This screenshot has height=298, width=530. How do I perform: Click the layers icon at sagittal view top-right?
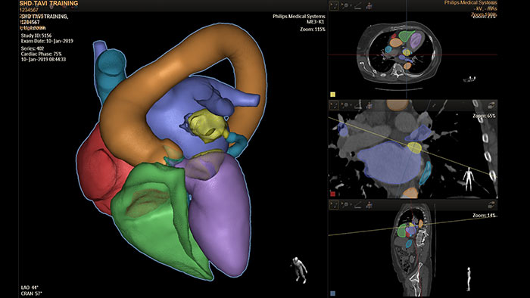click(x=491, y=204)
